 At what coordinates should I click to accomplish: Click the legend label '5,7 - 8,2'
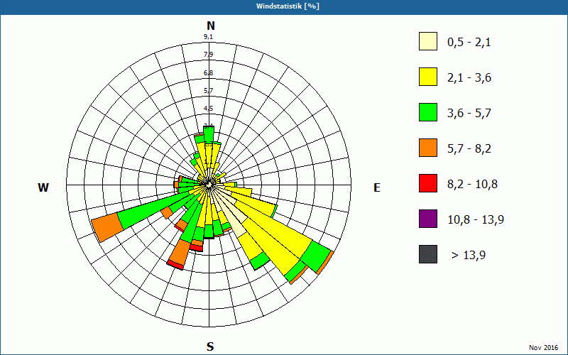pyautogui.click(x=469, y=149)
